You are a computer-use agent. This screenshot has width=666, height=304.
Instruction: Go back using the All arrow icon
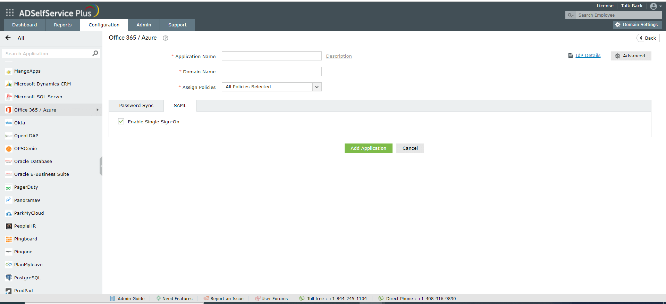tap(8, 38)
